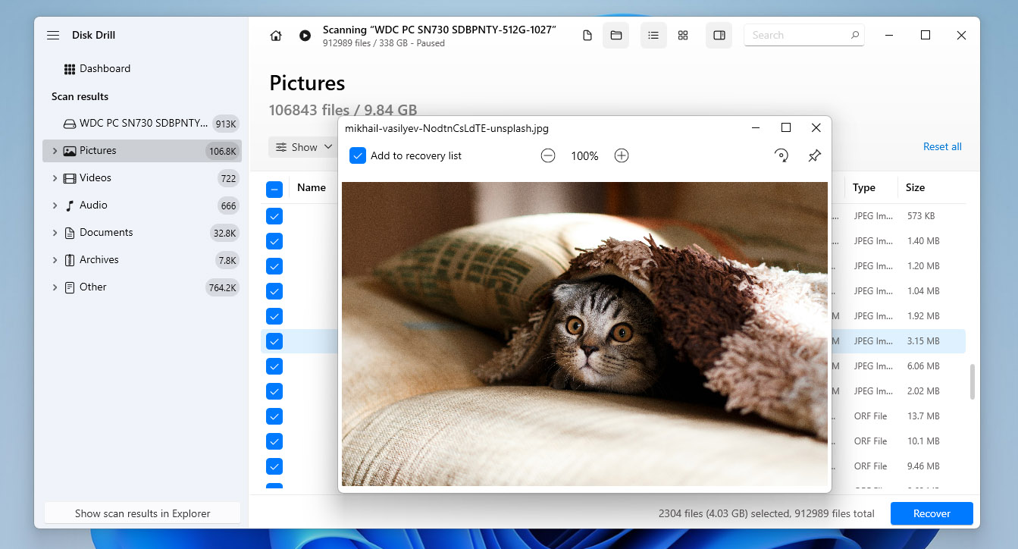Click the Pictures page heading
The image size is (1018, 549).
[x=307, y=83]
